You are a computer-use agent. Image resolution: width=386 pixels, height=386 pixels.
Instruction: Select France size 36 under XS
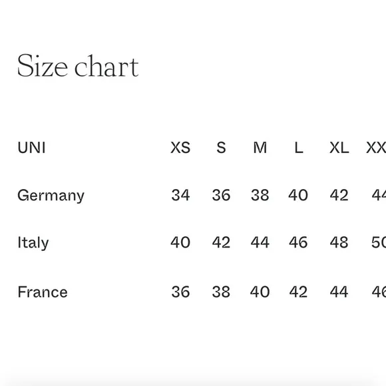tap(180, 292)
